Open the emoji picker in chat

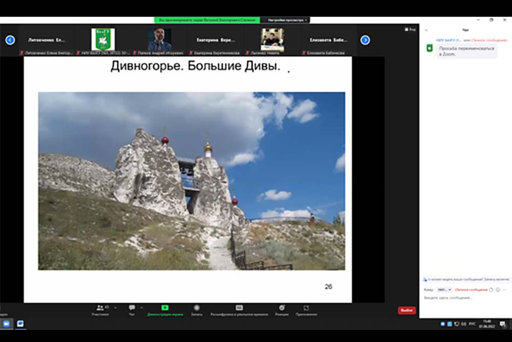click(498, 290)
